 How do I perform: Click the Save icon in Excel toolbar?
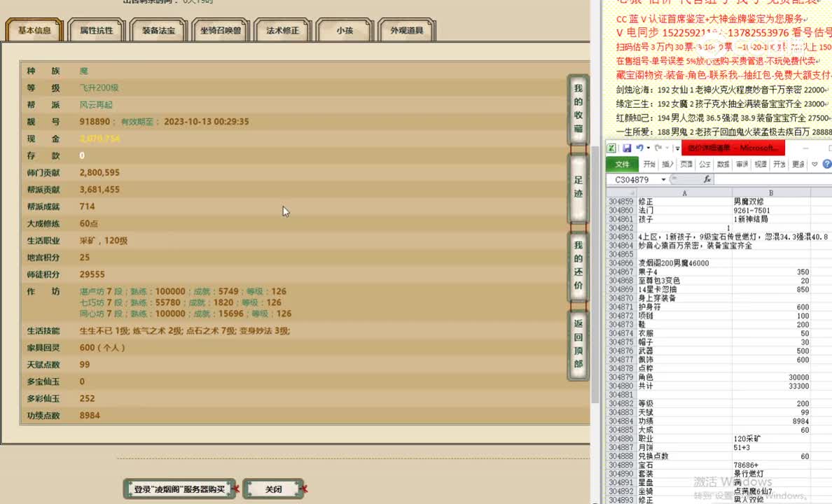tap(628, 148)
